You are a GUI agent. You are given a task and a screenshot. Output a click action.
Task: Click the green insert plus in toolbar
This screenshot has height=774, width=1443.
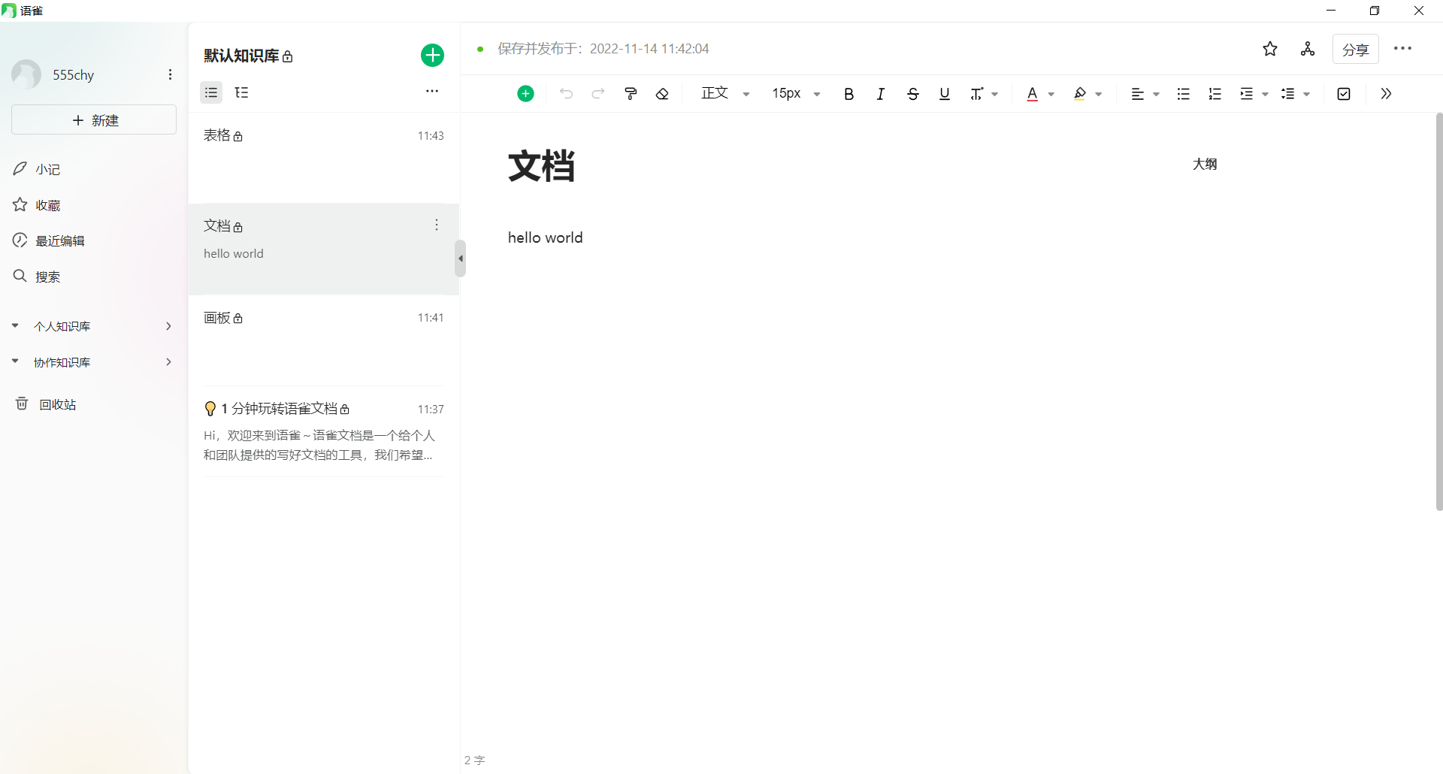coord(525,94)
